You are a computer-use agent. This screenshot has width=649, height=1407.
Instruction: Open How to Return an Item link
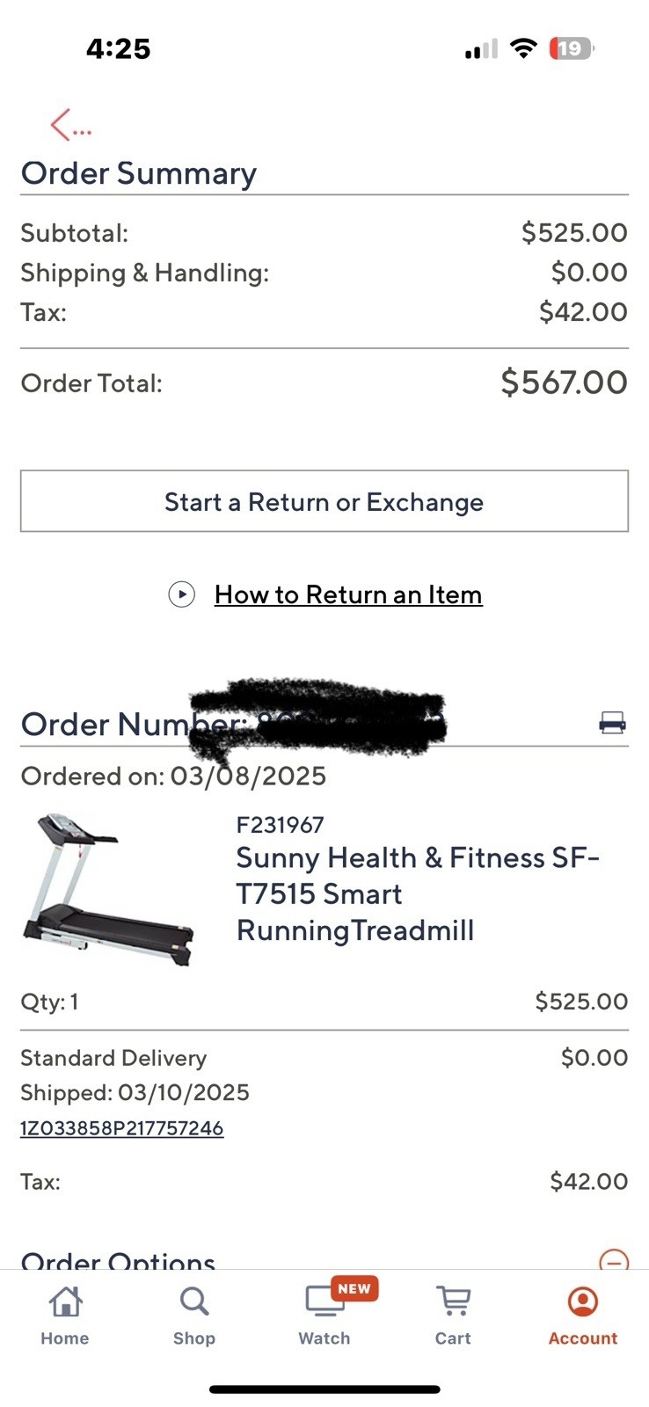click(348, 594)
